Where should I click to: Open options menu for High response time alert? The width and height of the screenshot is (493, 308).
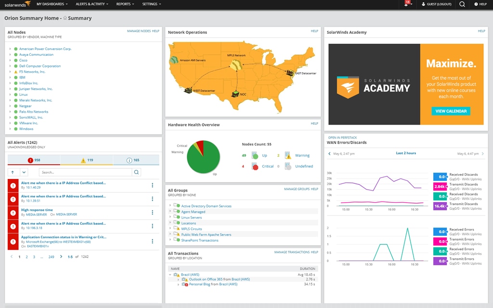[153, 212]
